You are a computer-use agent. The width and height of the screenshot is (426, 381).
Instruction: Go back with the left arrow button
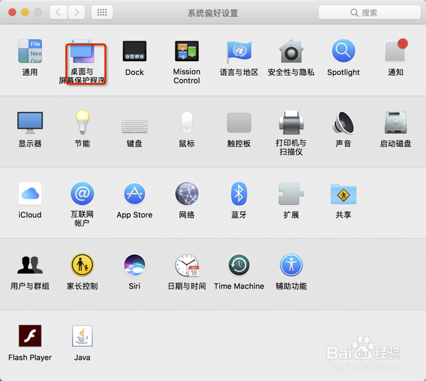tap(58, 12)
